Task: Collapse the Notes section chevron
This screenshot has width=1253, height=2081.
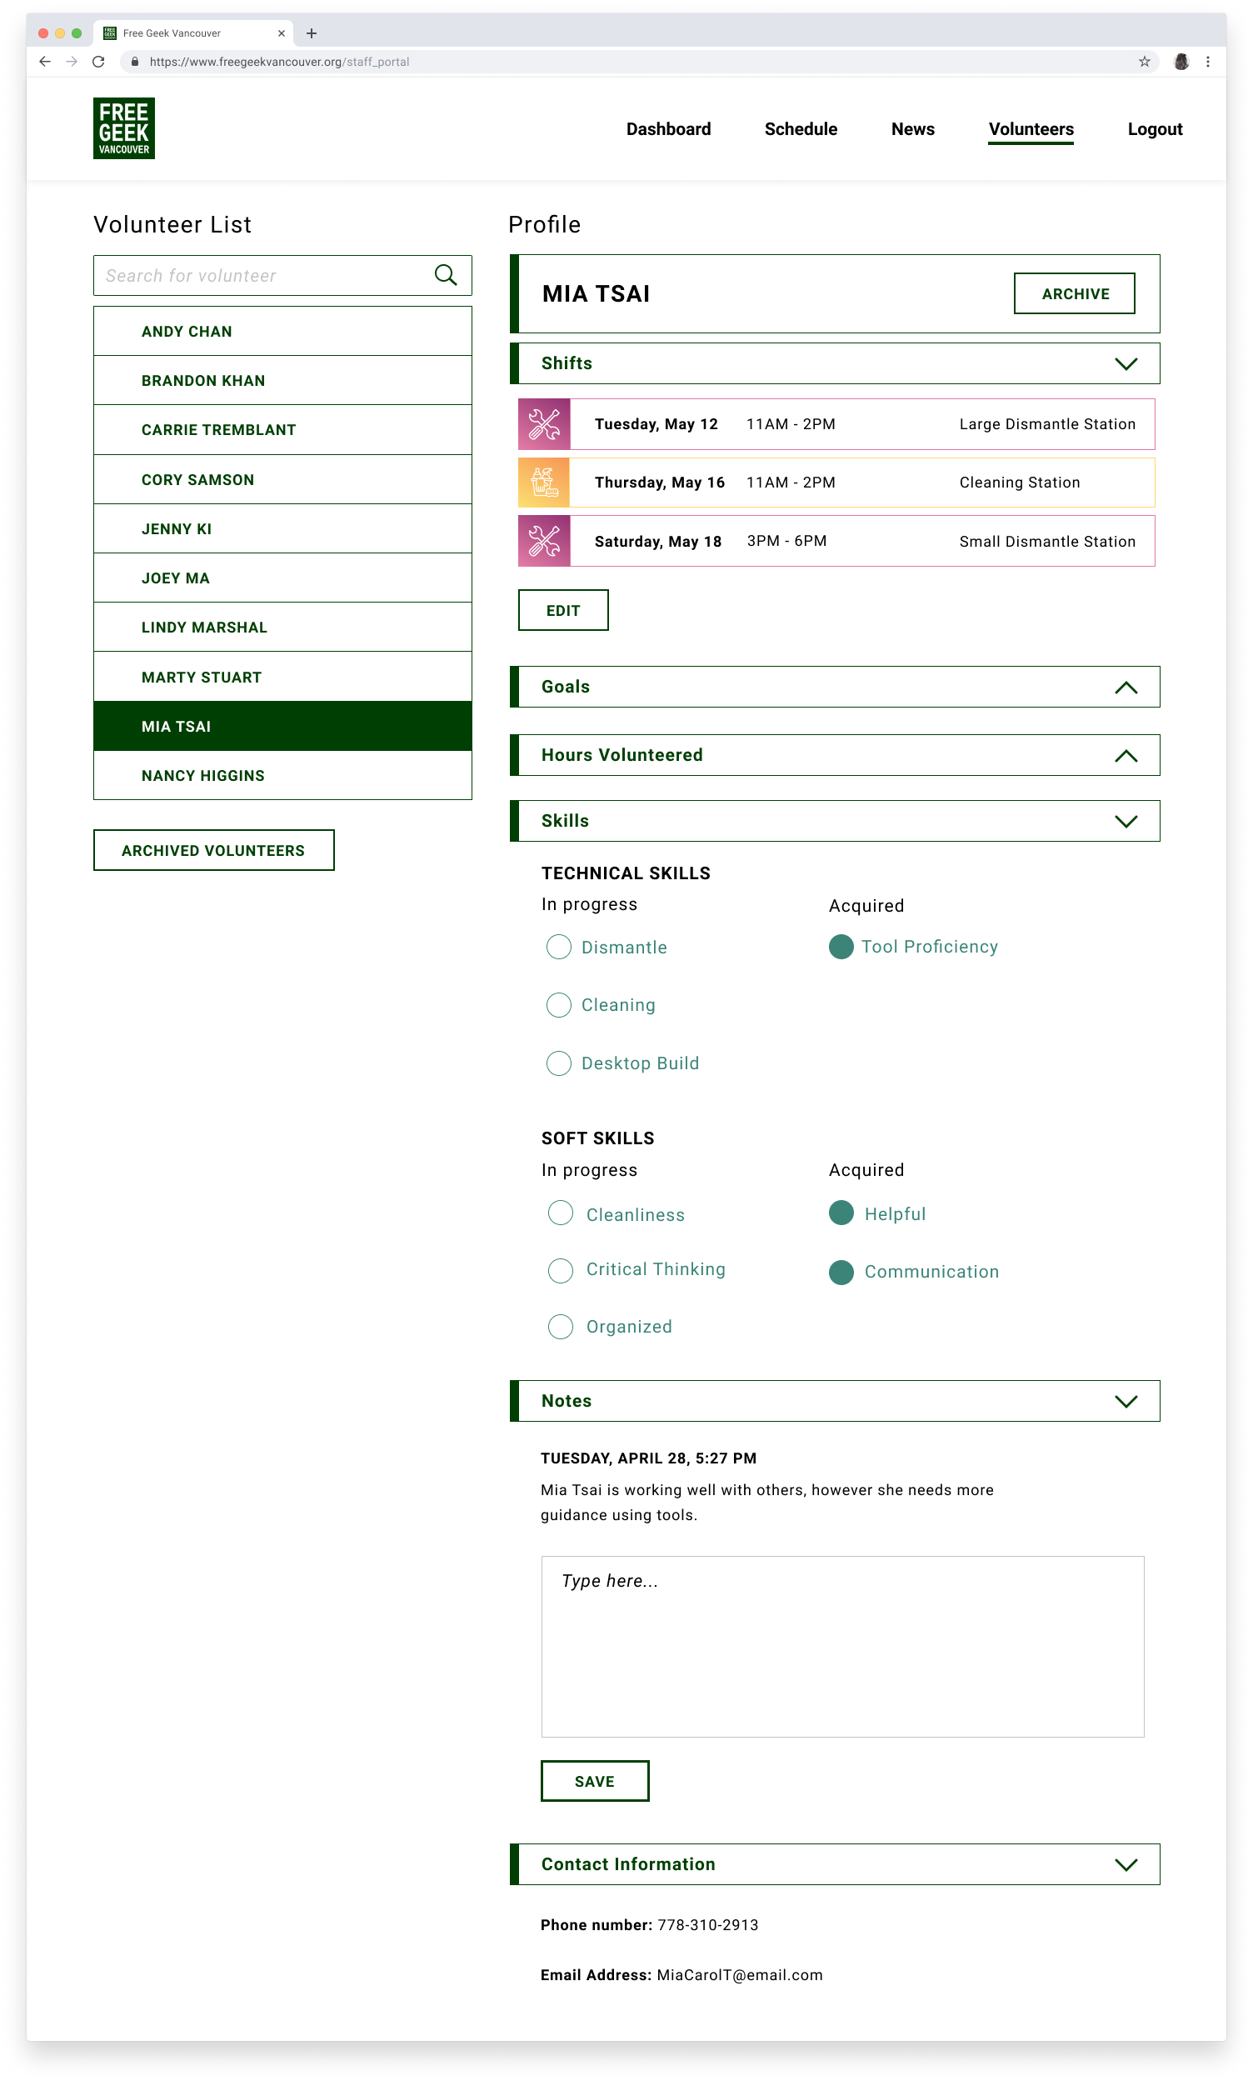Action: 1126,1402
